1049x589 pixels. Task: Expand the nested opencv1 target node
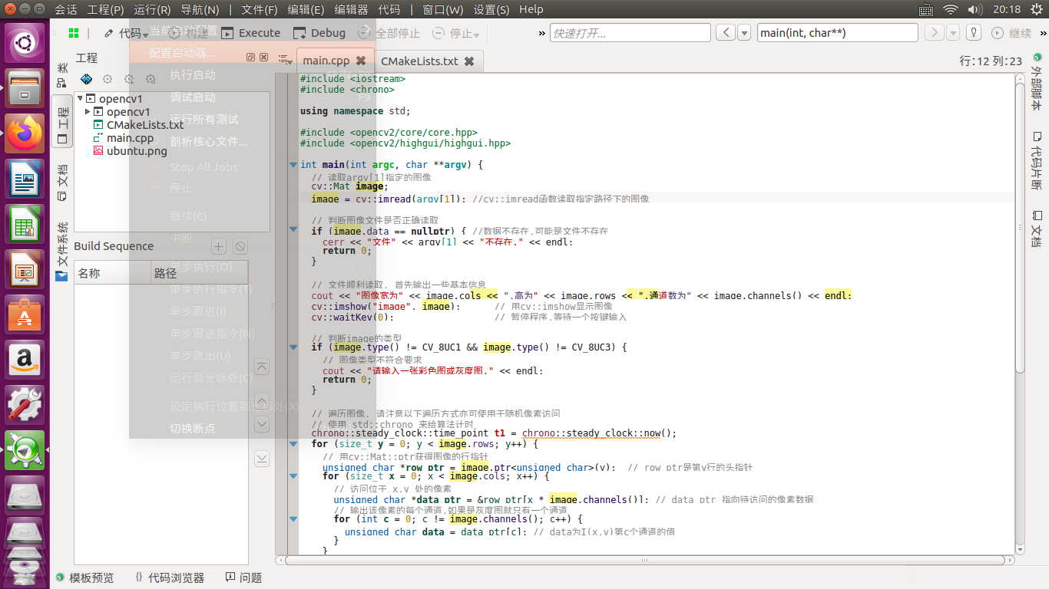(x=88, y=112)
